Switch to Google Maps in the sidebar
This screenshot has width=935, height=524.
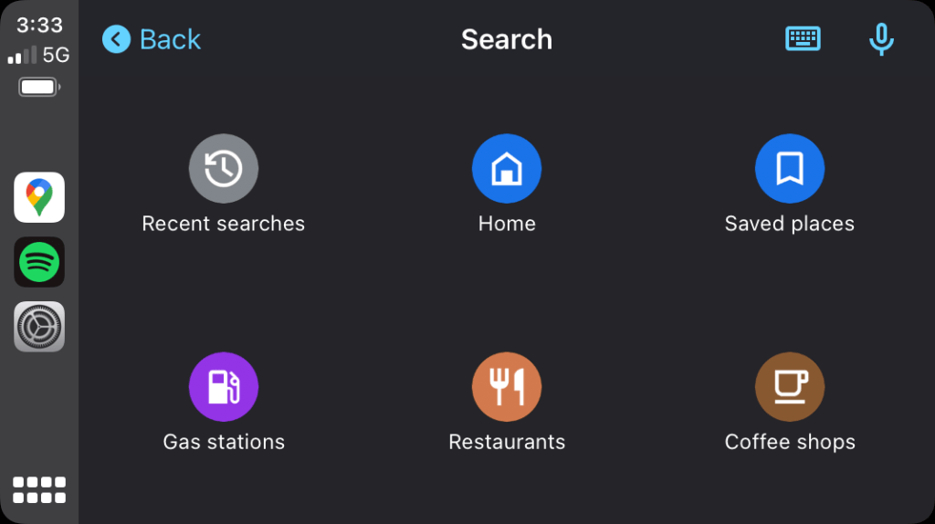click(x=39, y=197)
